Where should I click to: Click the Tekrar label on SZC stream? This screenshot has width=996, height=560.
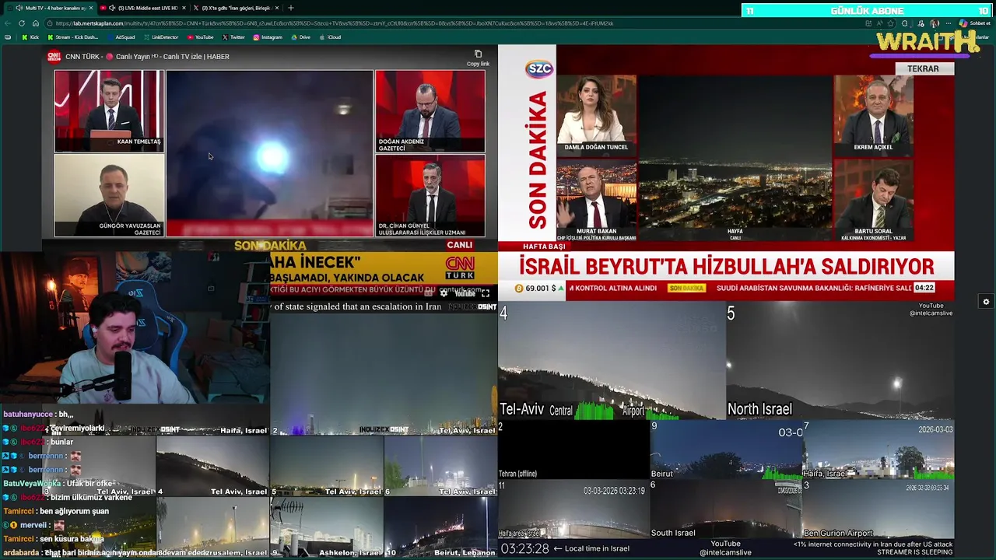point(923,68)
